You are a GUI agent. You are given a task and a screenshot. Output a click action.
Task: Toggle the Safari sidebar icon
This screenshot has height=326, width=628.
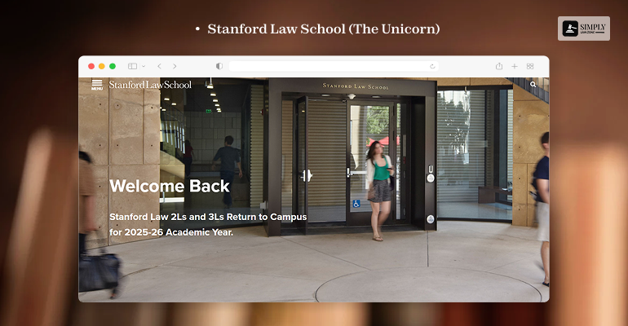[133, 66]
